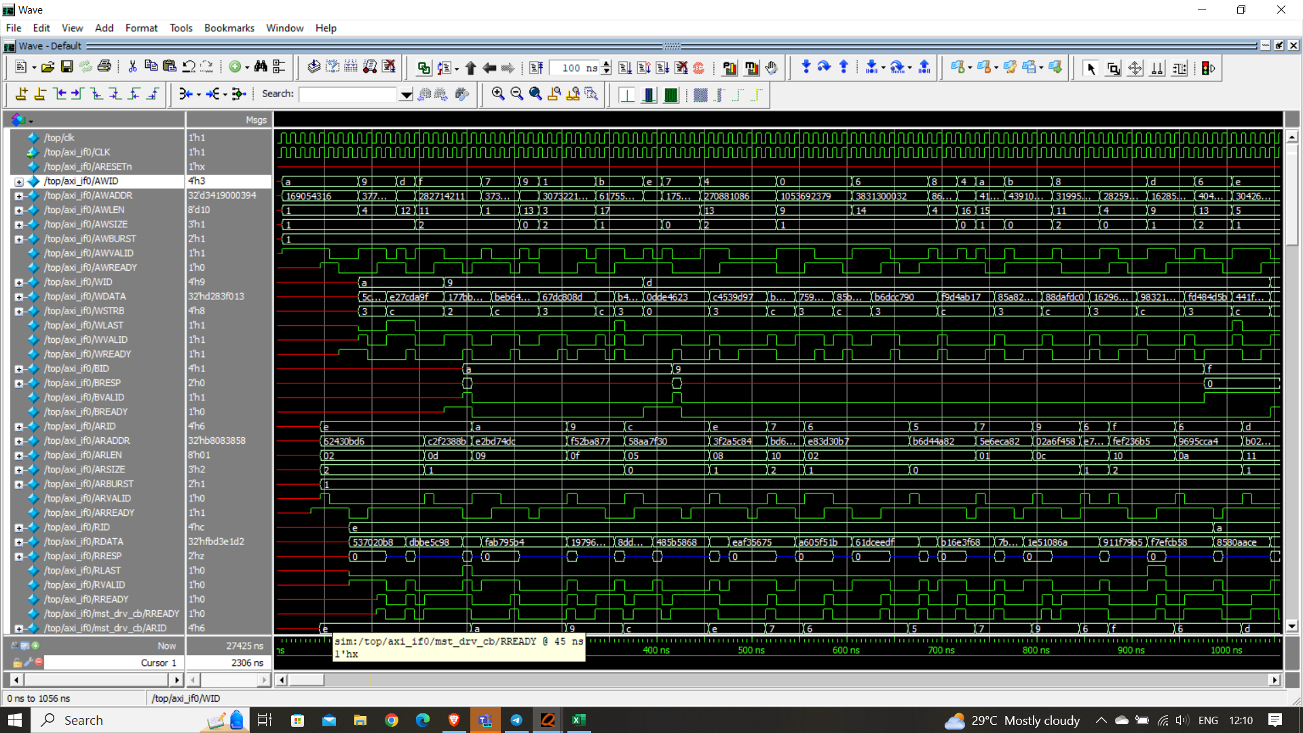Click the Insert Cursor icon

22,94
